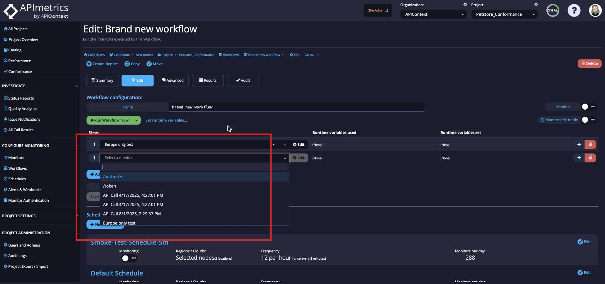605x284 pixels.
Task: Collapse the Select a monitor dropdown
Action: (285, 158)
